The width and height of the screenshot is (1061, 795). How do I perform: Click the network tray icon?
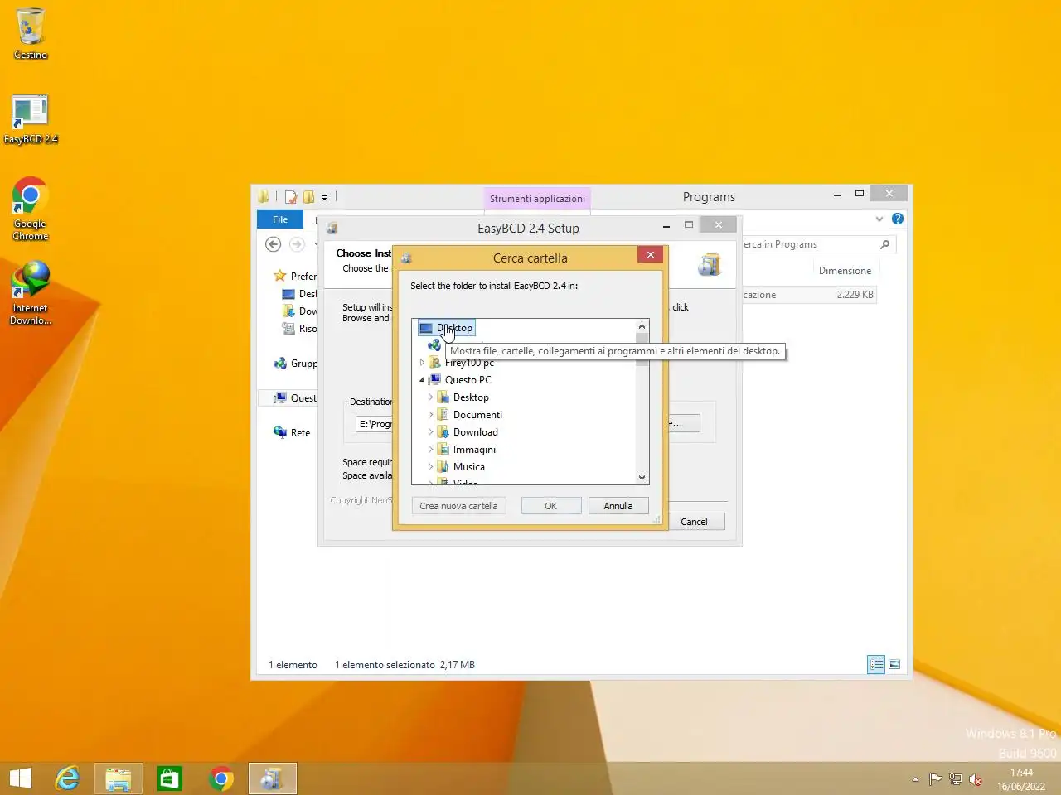point(956,779)
